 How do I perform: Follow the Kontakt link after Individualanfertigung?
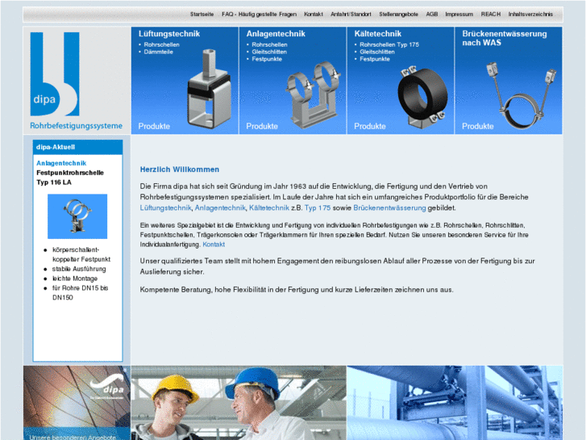[x=214, y=245]
